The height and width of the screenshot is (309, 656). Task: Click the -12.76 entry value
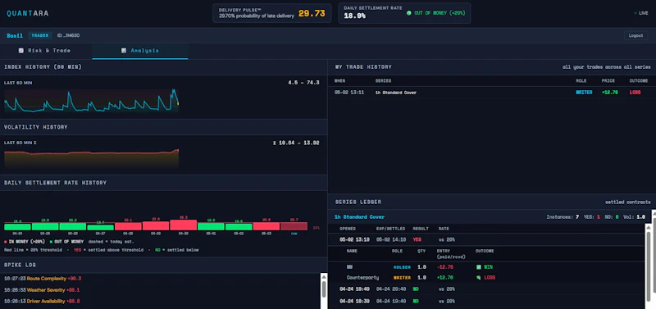click(445, 266)
